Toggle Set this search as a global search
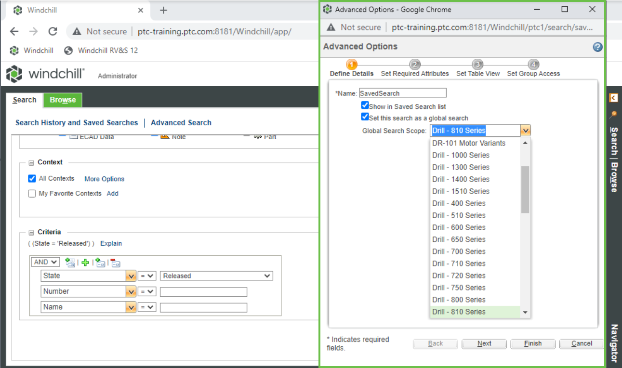 365,117
